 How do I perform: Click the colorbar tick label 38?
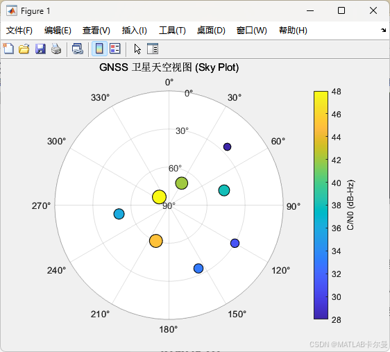point(337,206)
